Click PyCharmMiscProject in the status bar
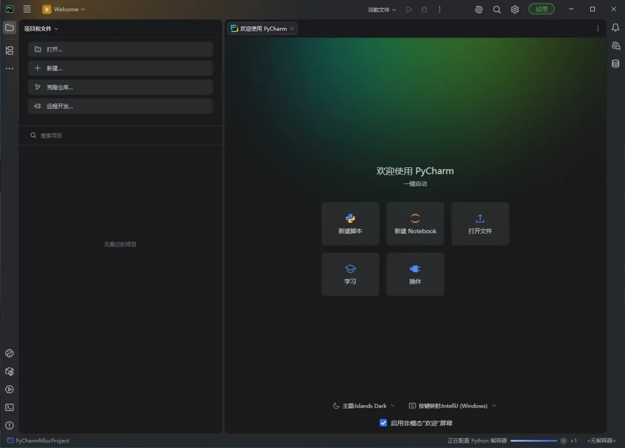625x448 pixels. tap(38, 440)
